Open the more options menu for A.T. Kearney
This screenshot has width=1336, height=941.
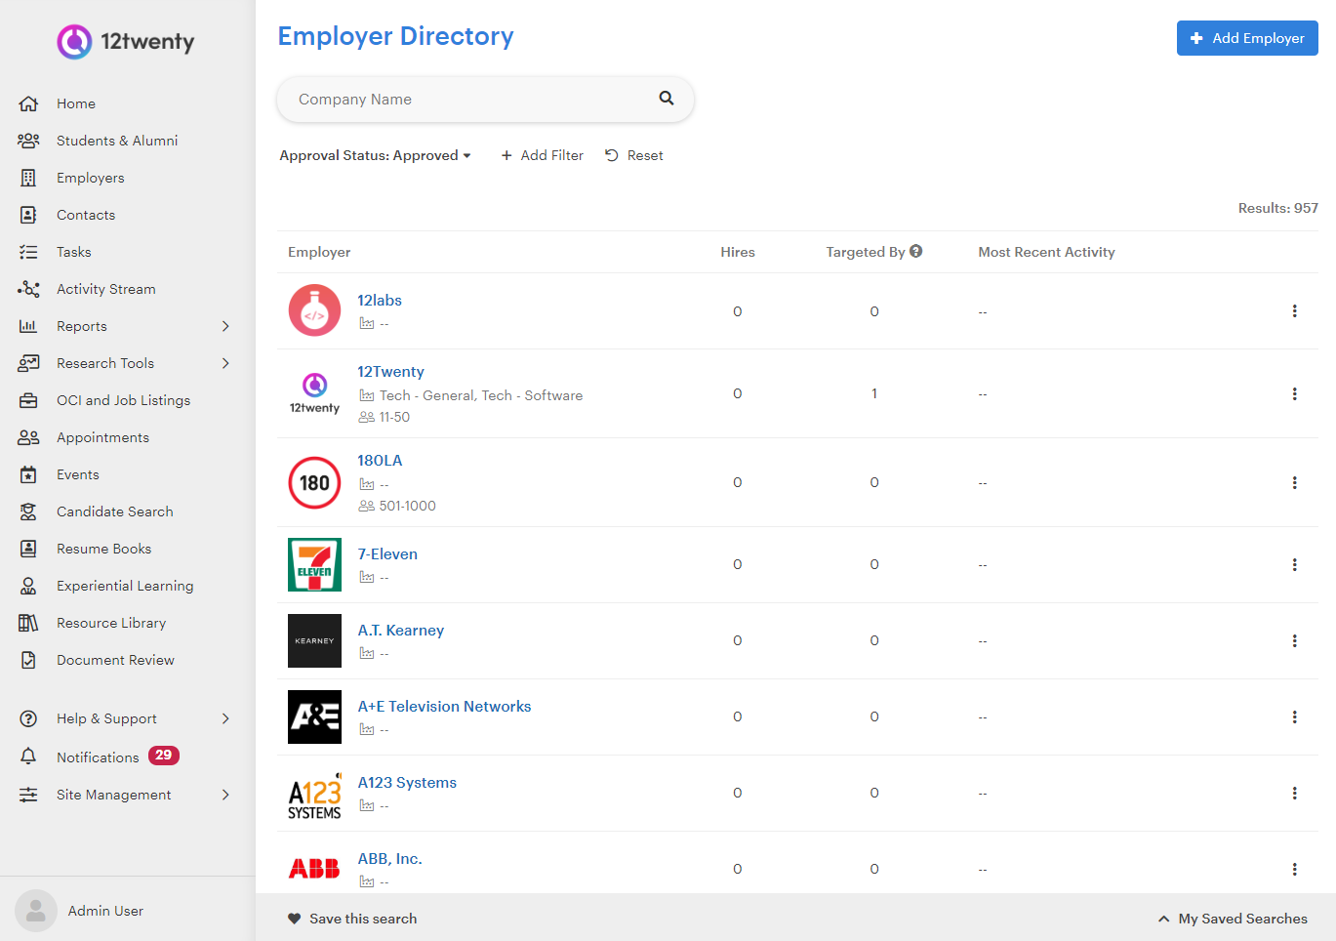pos(1295,640)
